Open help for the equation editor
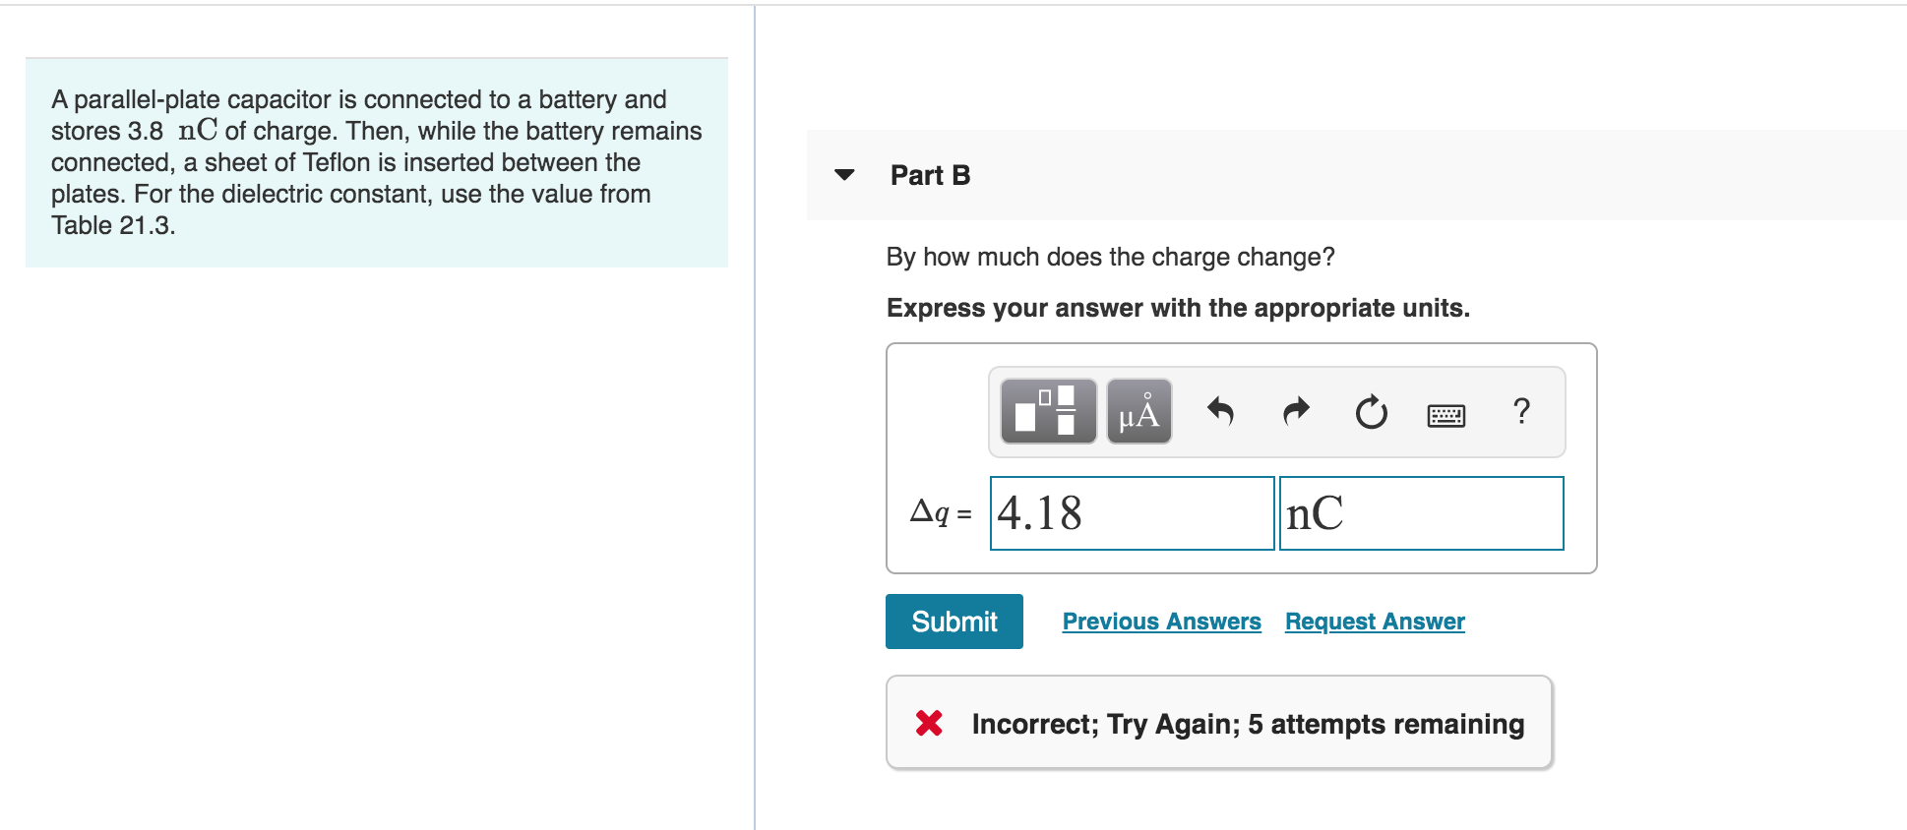This screenshot has height=830, width=1907. (1521, 413)
